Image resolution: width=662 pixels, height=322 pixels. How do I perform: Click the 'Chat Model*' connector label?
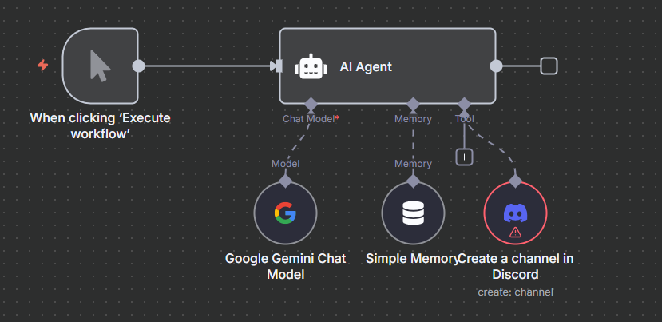pos(311,119)
